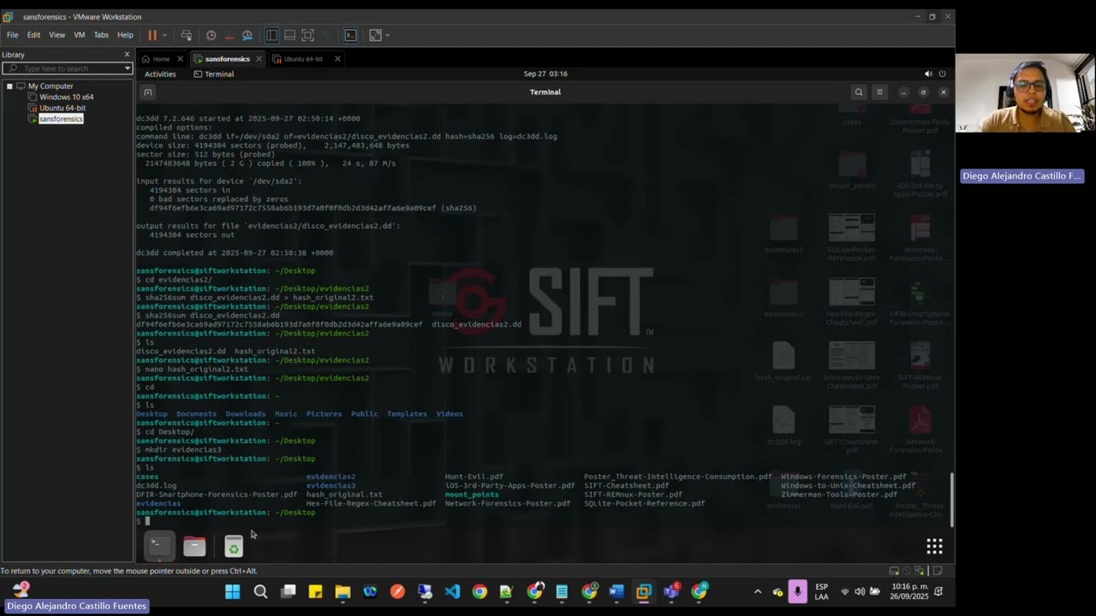Open Windows taskbar search

point(260,591)
